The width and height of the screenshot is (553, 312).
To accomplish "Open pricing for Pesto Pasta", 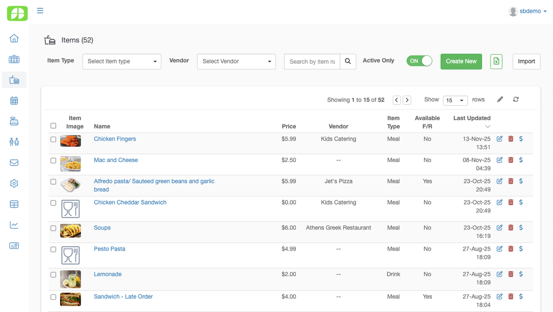I will point(521,249).
